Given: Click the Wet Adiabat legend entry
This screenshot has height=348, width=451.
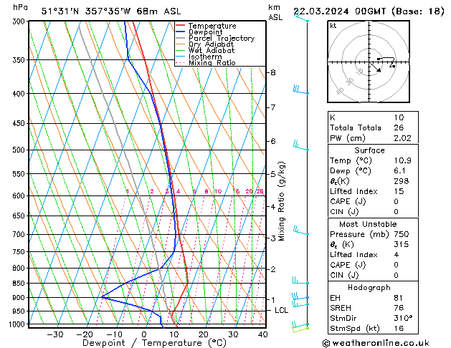Looking at the screenshot, I should click(x=205, y=50).
